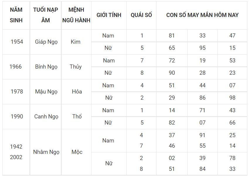Click the Mậu Ngọ cell
The width and height of the screenshot is (250, 177).
coord(46,92)
